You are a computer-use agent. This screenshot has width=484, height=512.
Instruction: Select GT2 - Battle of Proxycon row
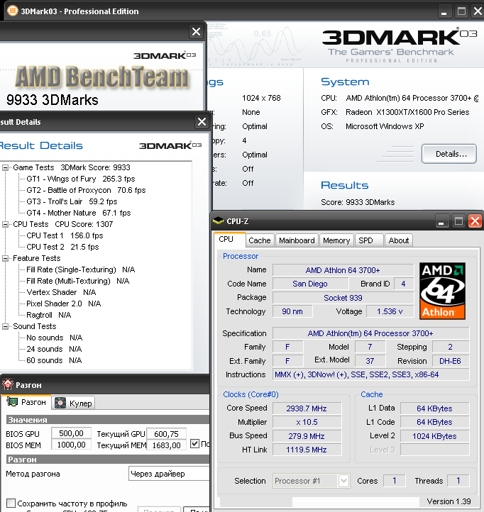coord(86,190)
